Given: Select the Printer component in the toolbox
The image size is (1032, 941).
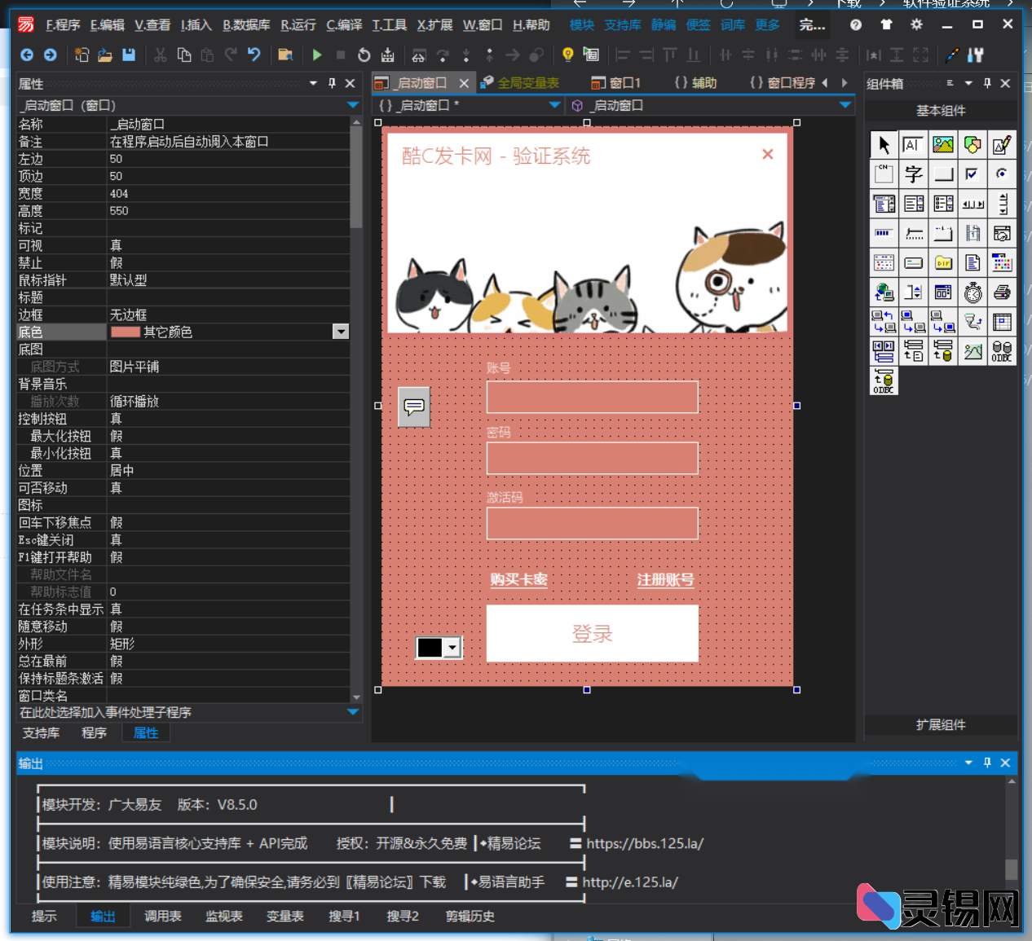Looking at the screenshot, I should 1002,292.
